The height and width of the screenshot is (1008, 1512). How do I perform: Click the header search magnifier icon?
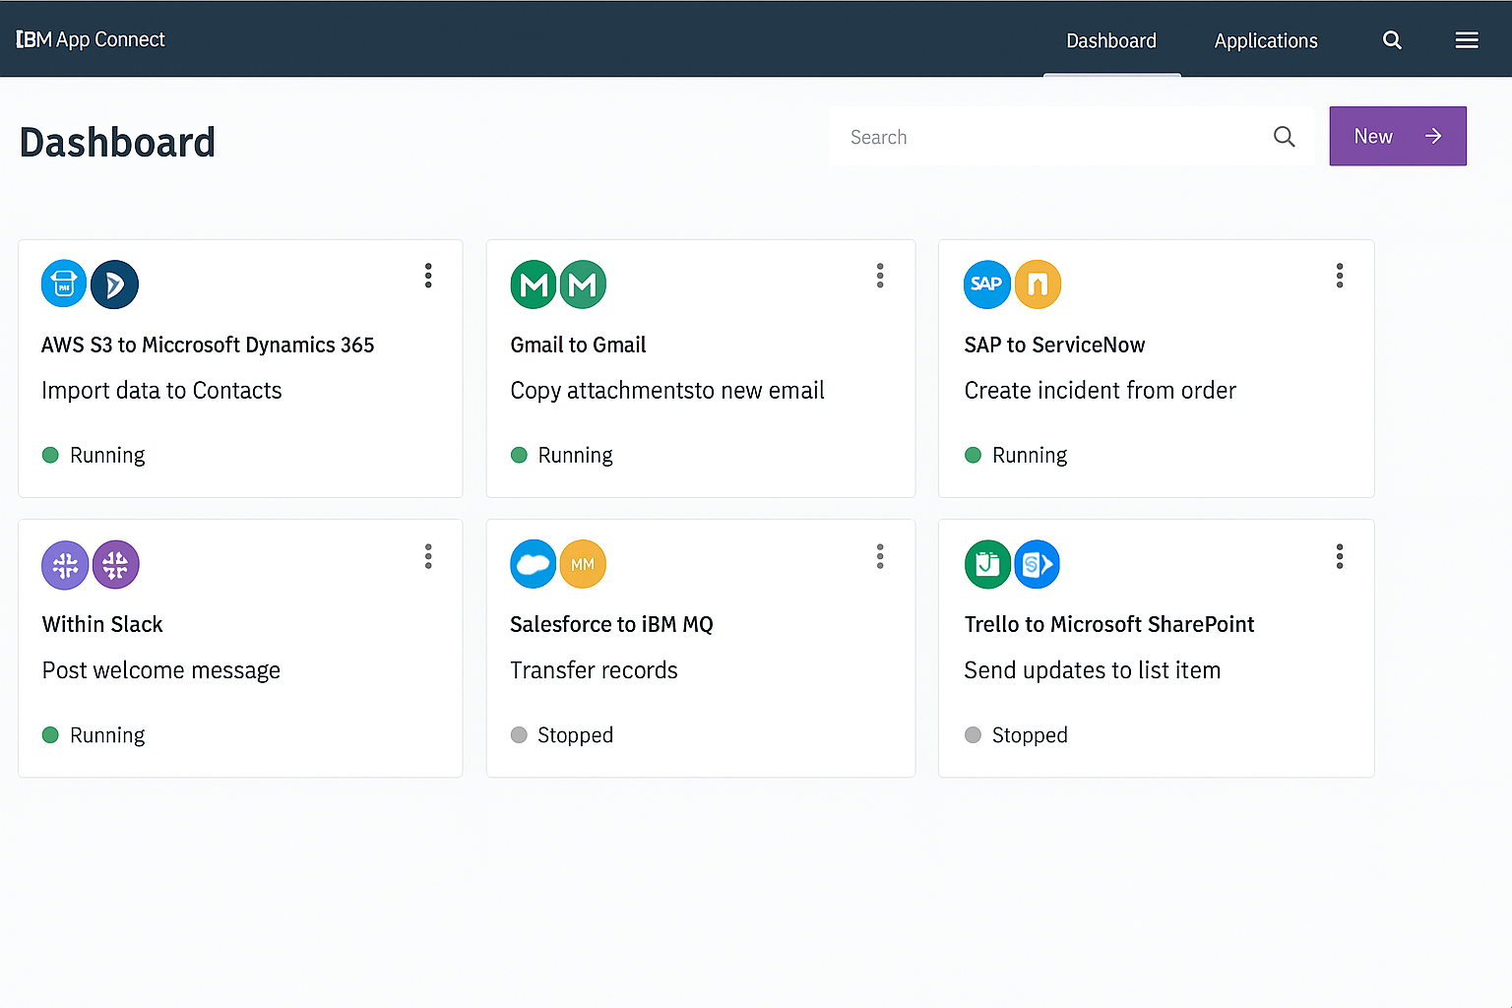(x=1392, y=40)
